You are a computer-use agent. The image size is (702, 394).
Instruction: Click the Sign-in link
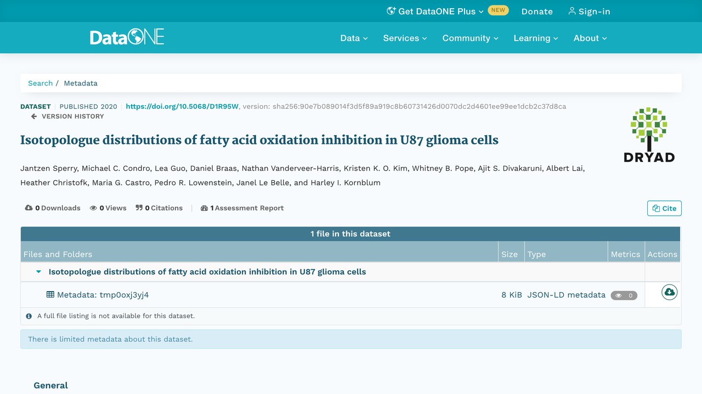[589, 11]
